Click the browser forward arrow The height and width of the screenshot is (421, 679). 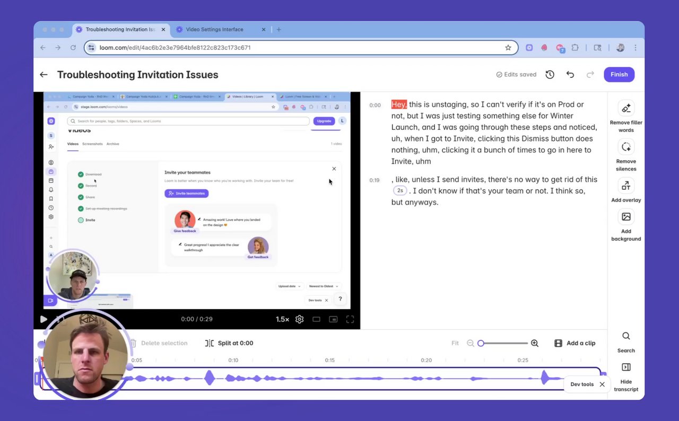58,48
